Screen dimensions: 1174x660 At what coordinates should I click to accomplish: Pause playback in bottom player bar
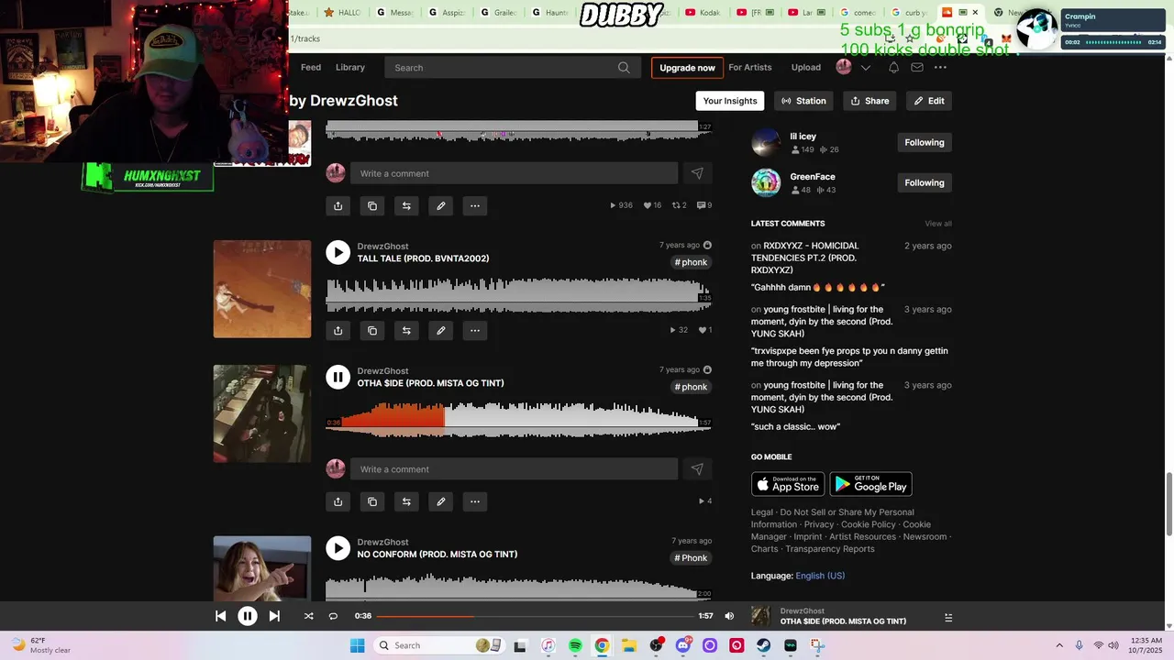(248, 616)
